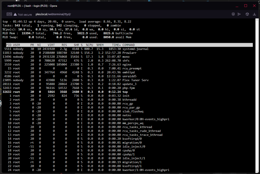260x174 pixels.
Task: Select the php-fpm process name
Action: (128, 88)
